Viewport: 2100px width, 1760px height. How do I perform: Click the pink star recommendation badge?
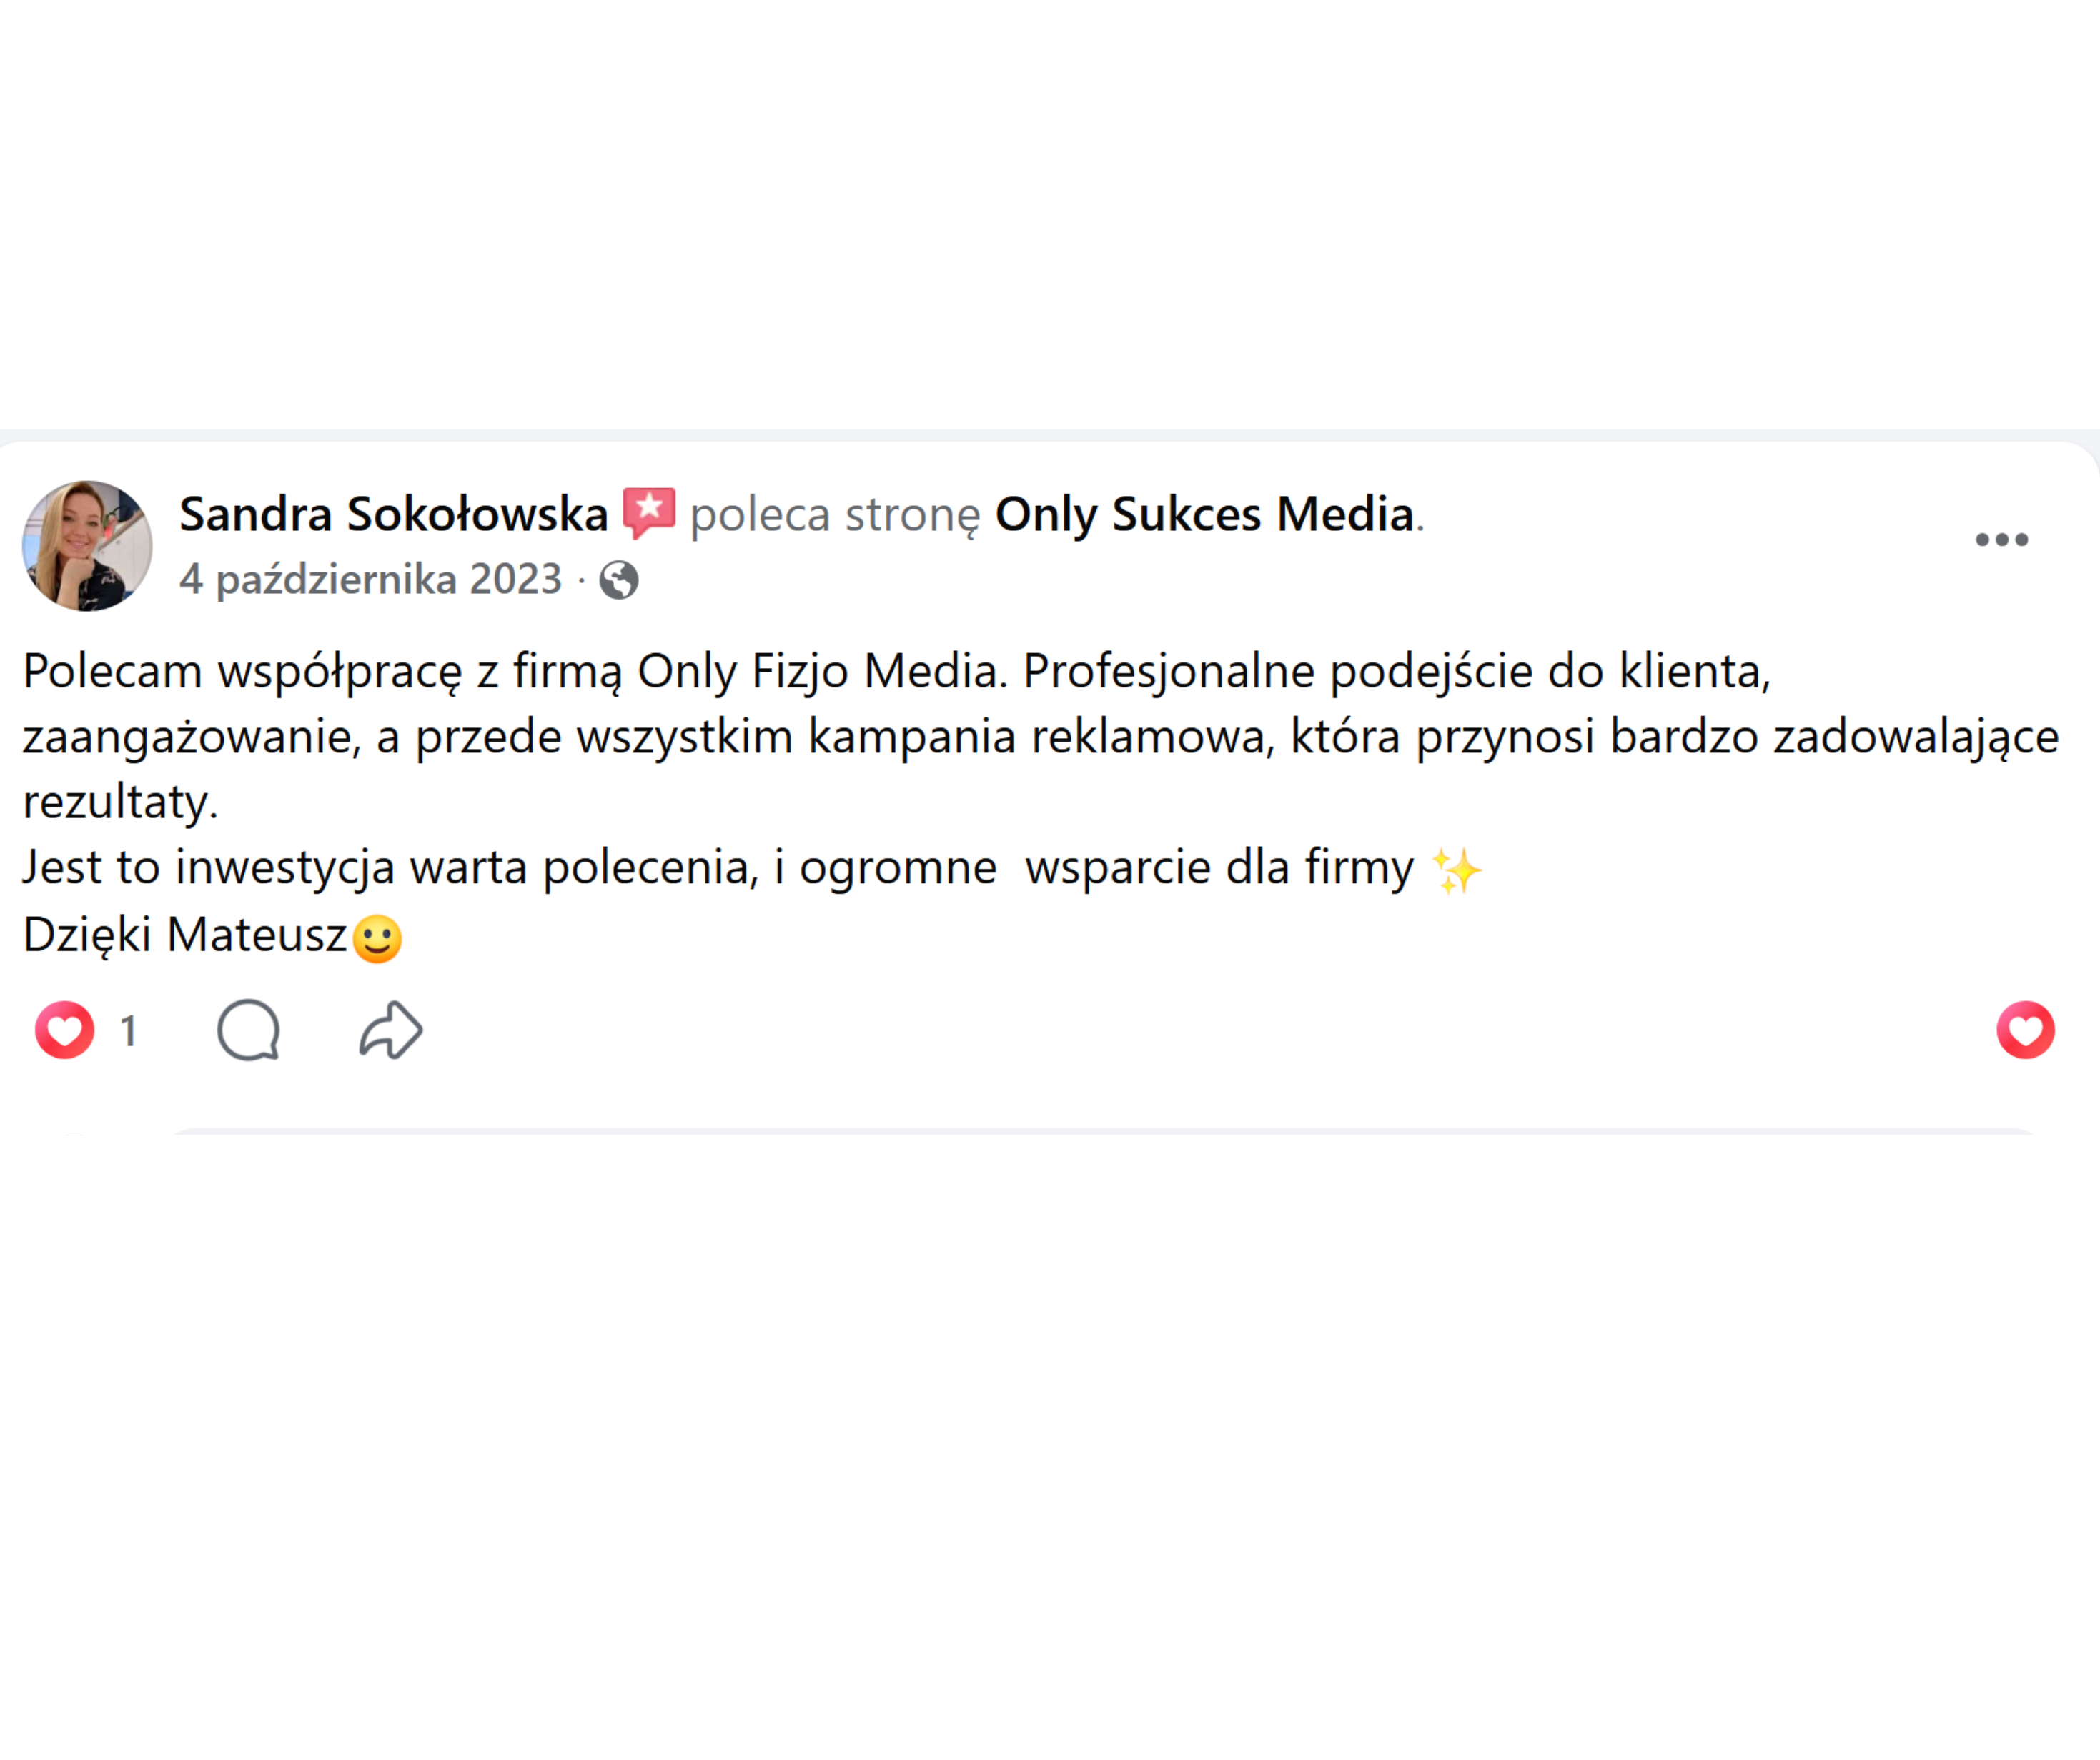point(649,514)
